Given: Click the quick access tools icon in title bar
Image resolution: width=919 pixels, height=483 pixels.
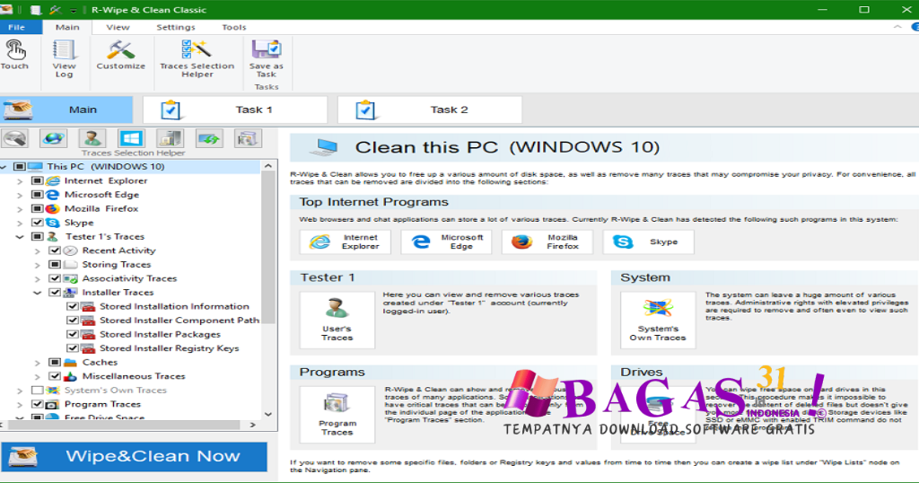Looking at the screenshot, I should (56, 10).
